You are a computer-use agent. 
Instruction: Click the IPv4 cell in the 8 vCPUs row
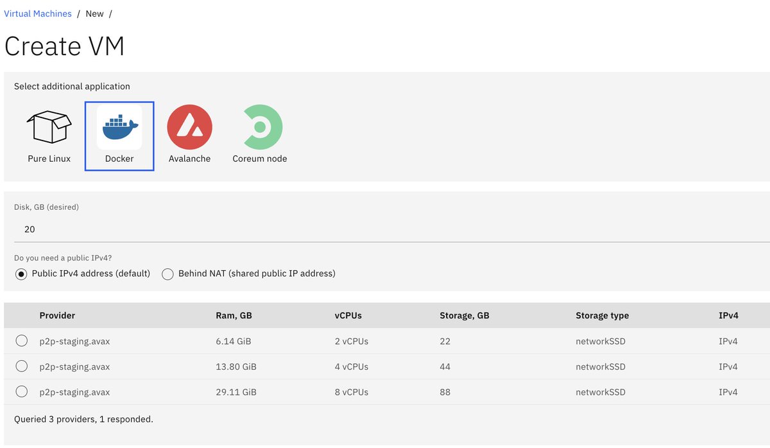coord(728,392)
